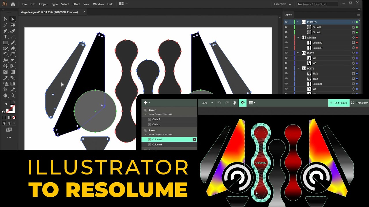Select the Direct Selection tool
369x207 pixels.
13,19
